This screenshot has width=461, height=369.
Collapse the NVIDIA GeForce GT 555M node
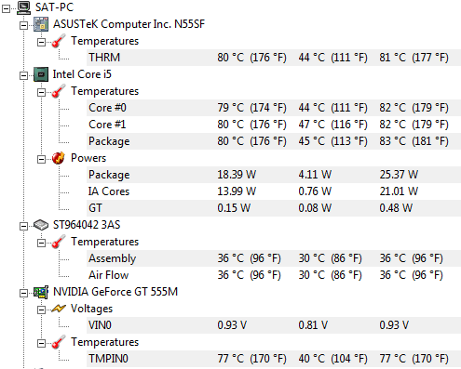tap(23, 294)
